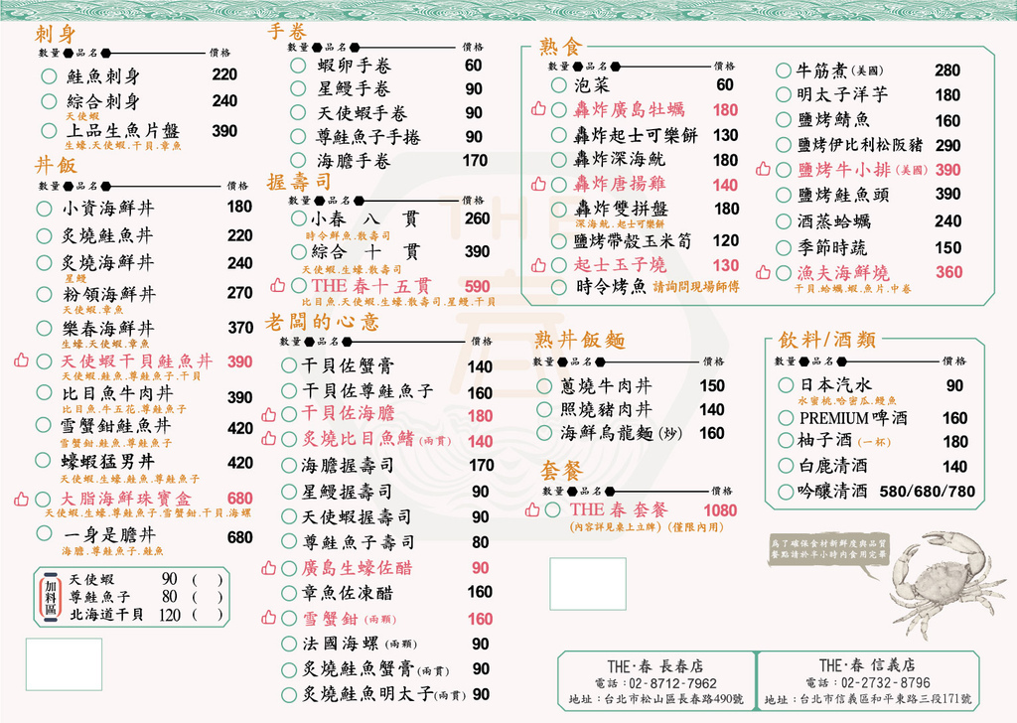Screen dimensions: 1017x723
Task: Click the thumbs-up icon beside THE 春 套餐
Action: point(532,509)
